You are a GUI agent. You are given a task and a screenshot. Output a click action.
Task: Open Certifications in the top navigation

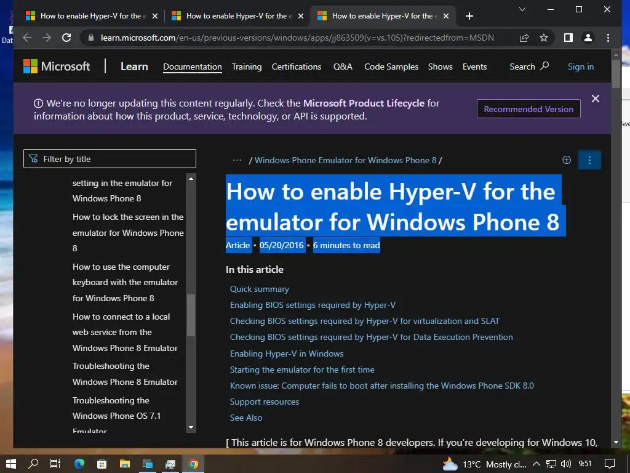297,67
